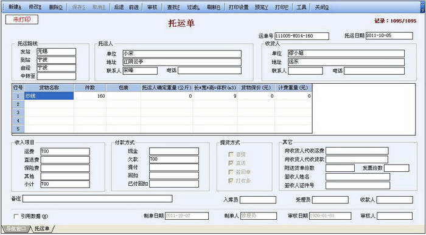Click the 到站 field showing 宁波
The image size is (426, 235).
tap(56, 60)
